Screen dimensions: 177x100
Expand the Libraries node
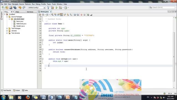point(7,31)
